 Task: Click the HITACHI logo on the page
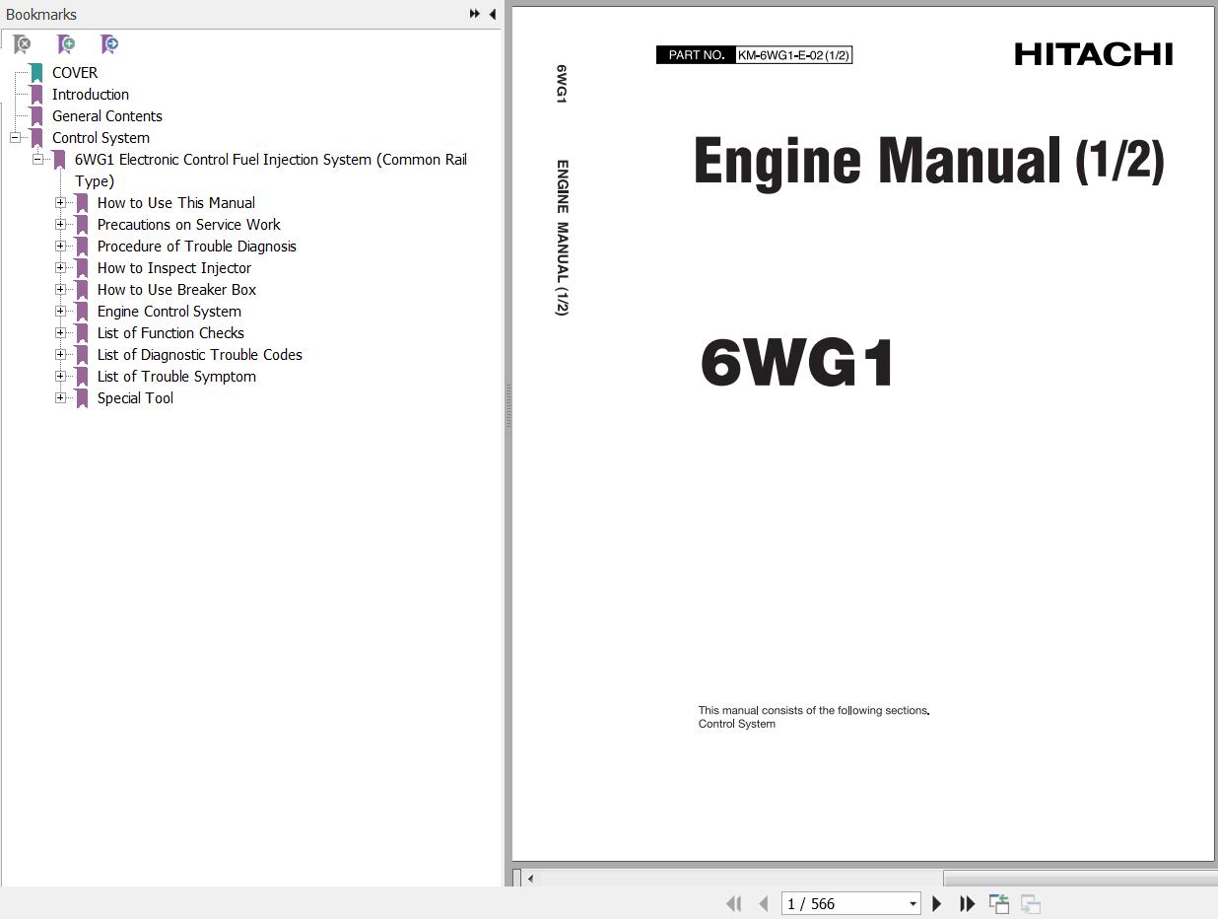click(x=1094, y=54)
